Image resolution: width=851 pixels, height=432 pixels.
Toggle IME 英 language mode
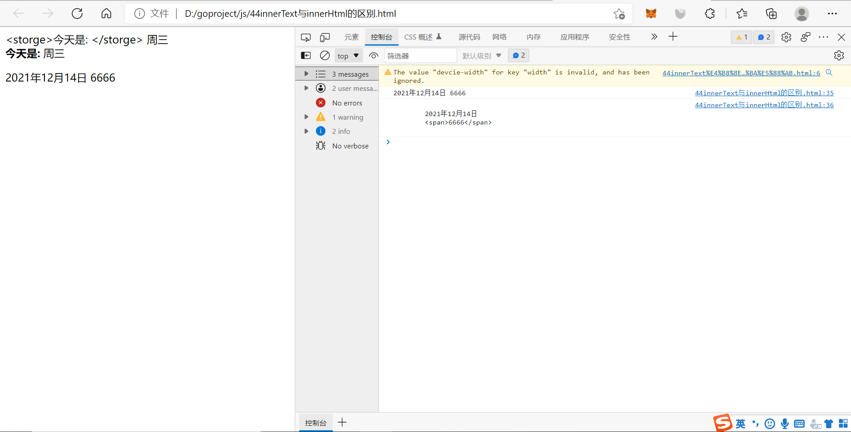click(x=740, y=424)
